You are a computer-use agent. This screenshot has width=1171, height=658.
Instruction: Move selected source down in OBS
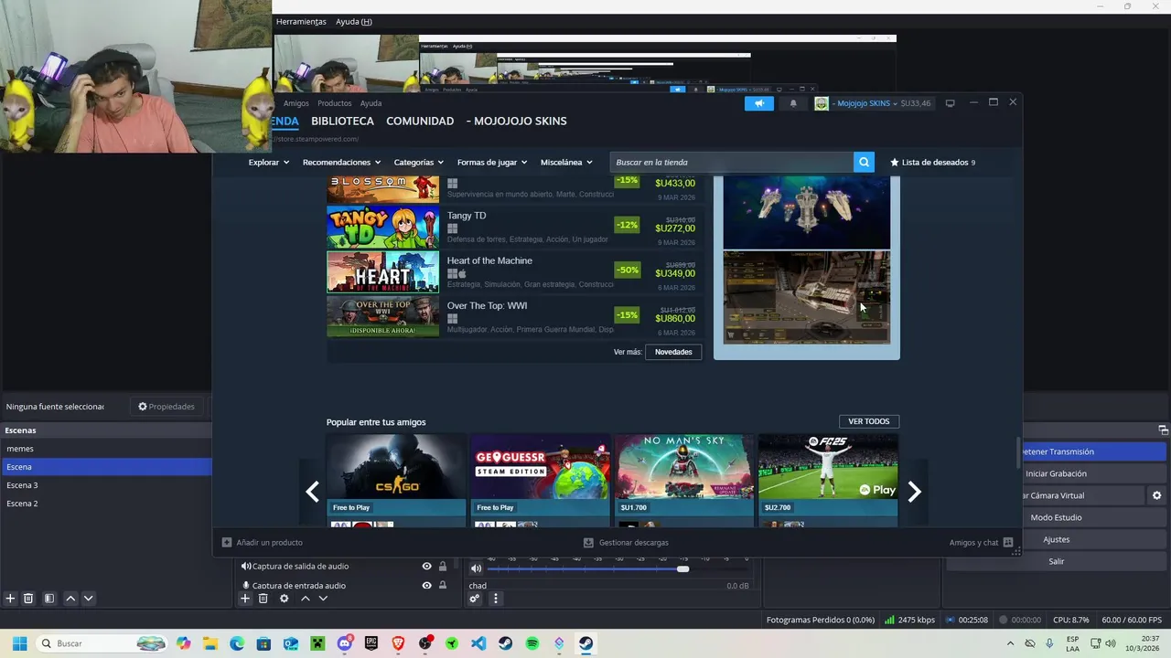323,599
